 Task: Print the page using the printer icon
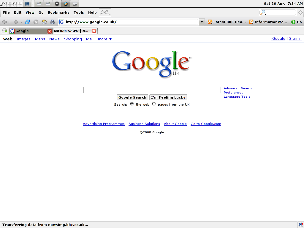coord(52,22)
